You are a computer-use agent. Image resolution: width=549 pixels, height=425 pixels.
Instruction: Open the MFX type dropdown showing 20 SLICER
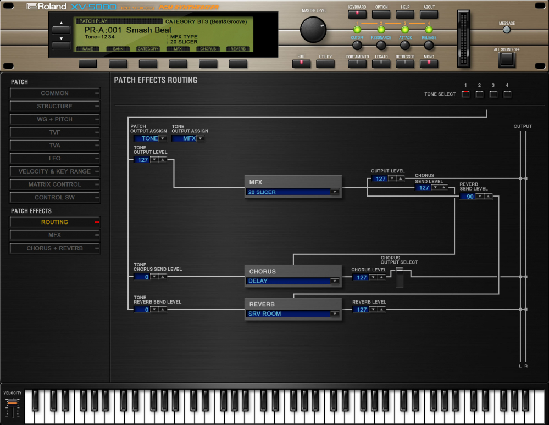tap(335, 192)
